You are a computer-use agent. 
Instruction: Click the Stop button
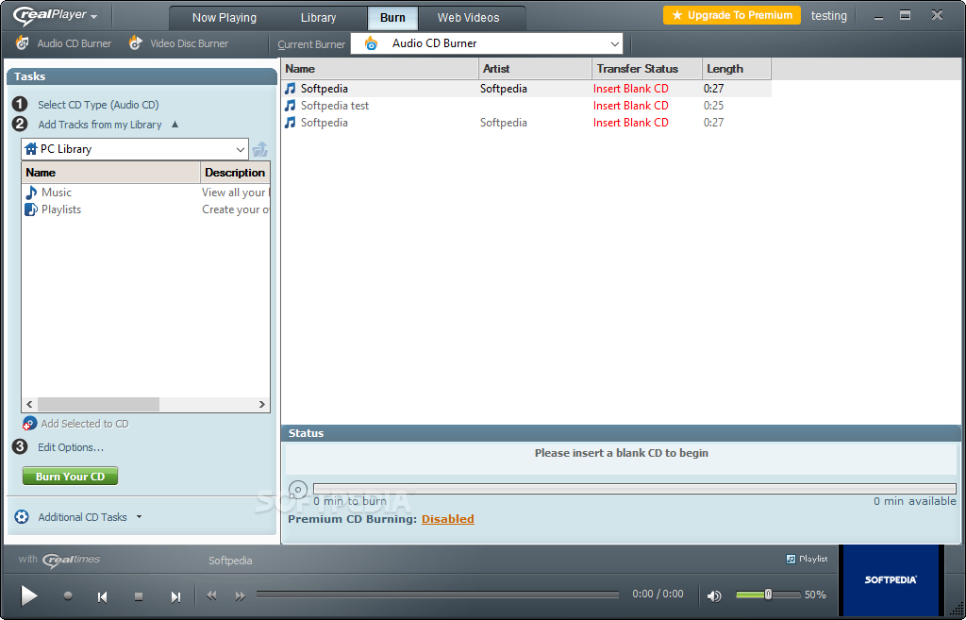[x=139, y=596]
